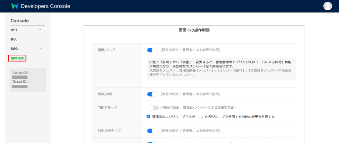Viewport: 339px width, 143px height.
Task: Toggle the 組織/メンバー switch off
Action: click(x=153, y=50)
